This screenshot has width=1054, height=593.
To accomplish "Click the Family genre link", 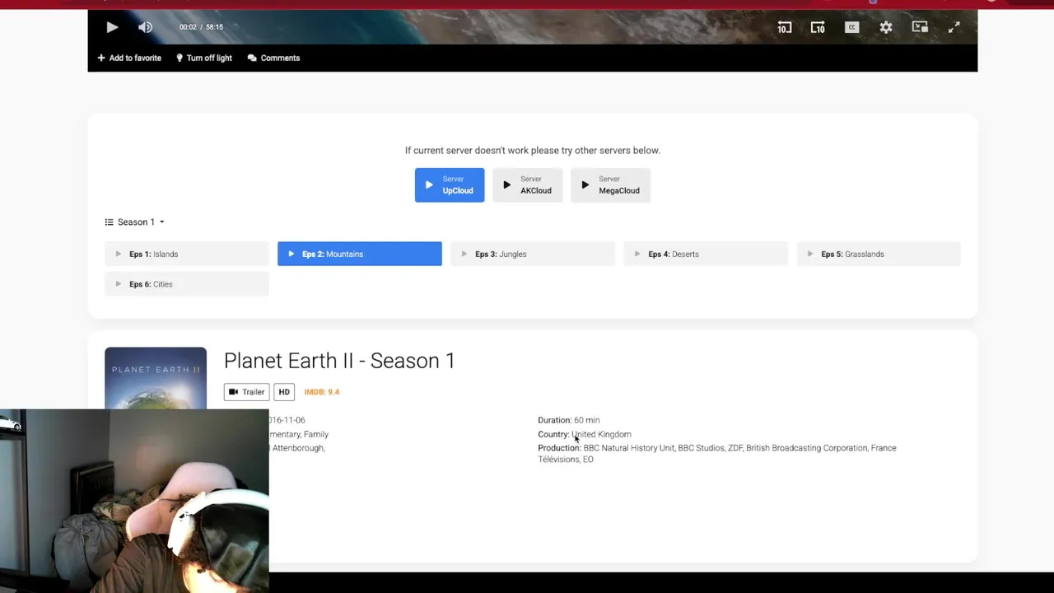I will [x=316, y=434].
